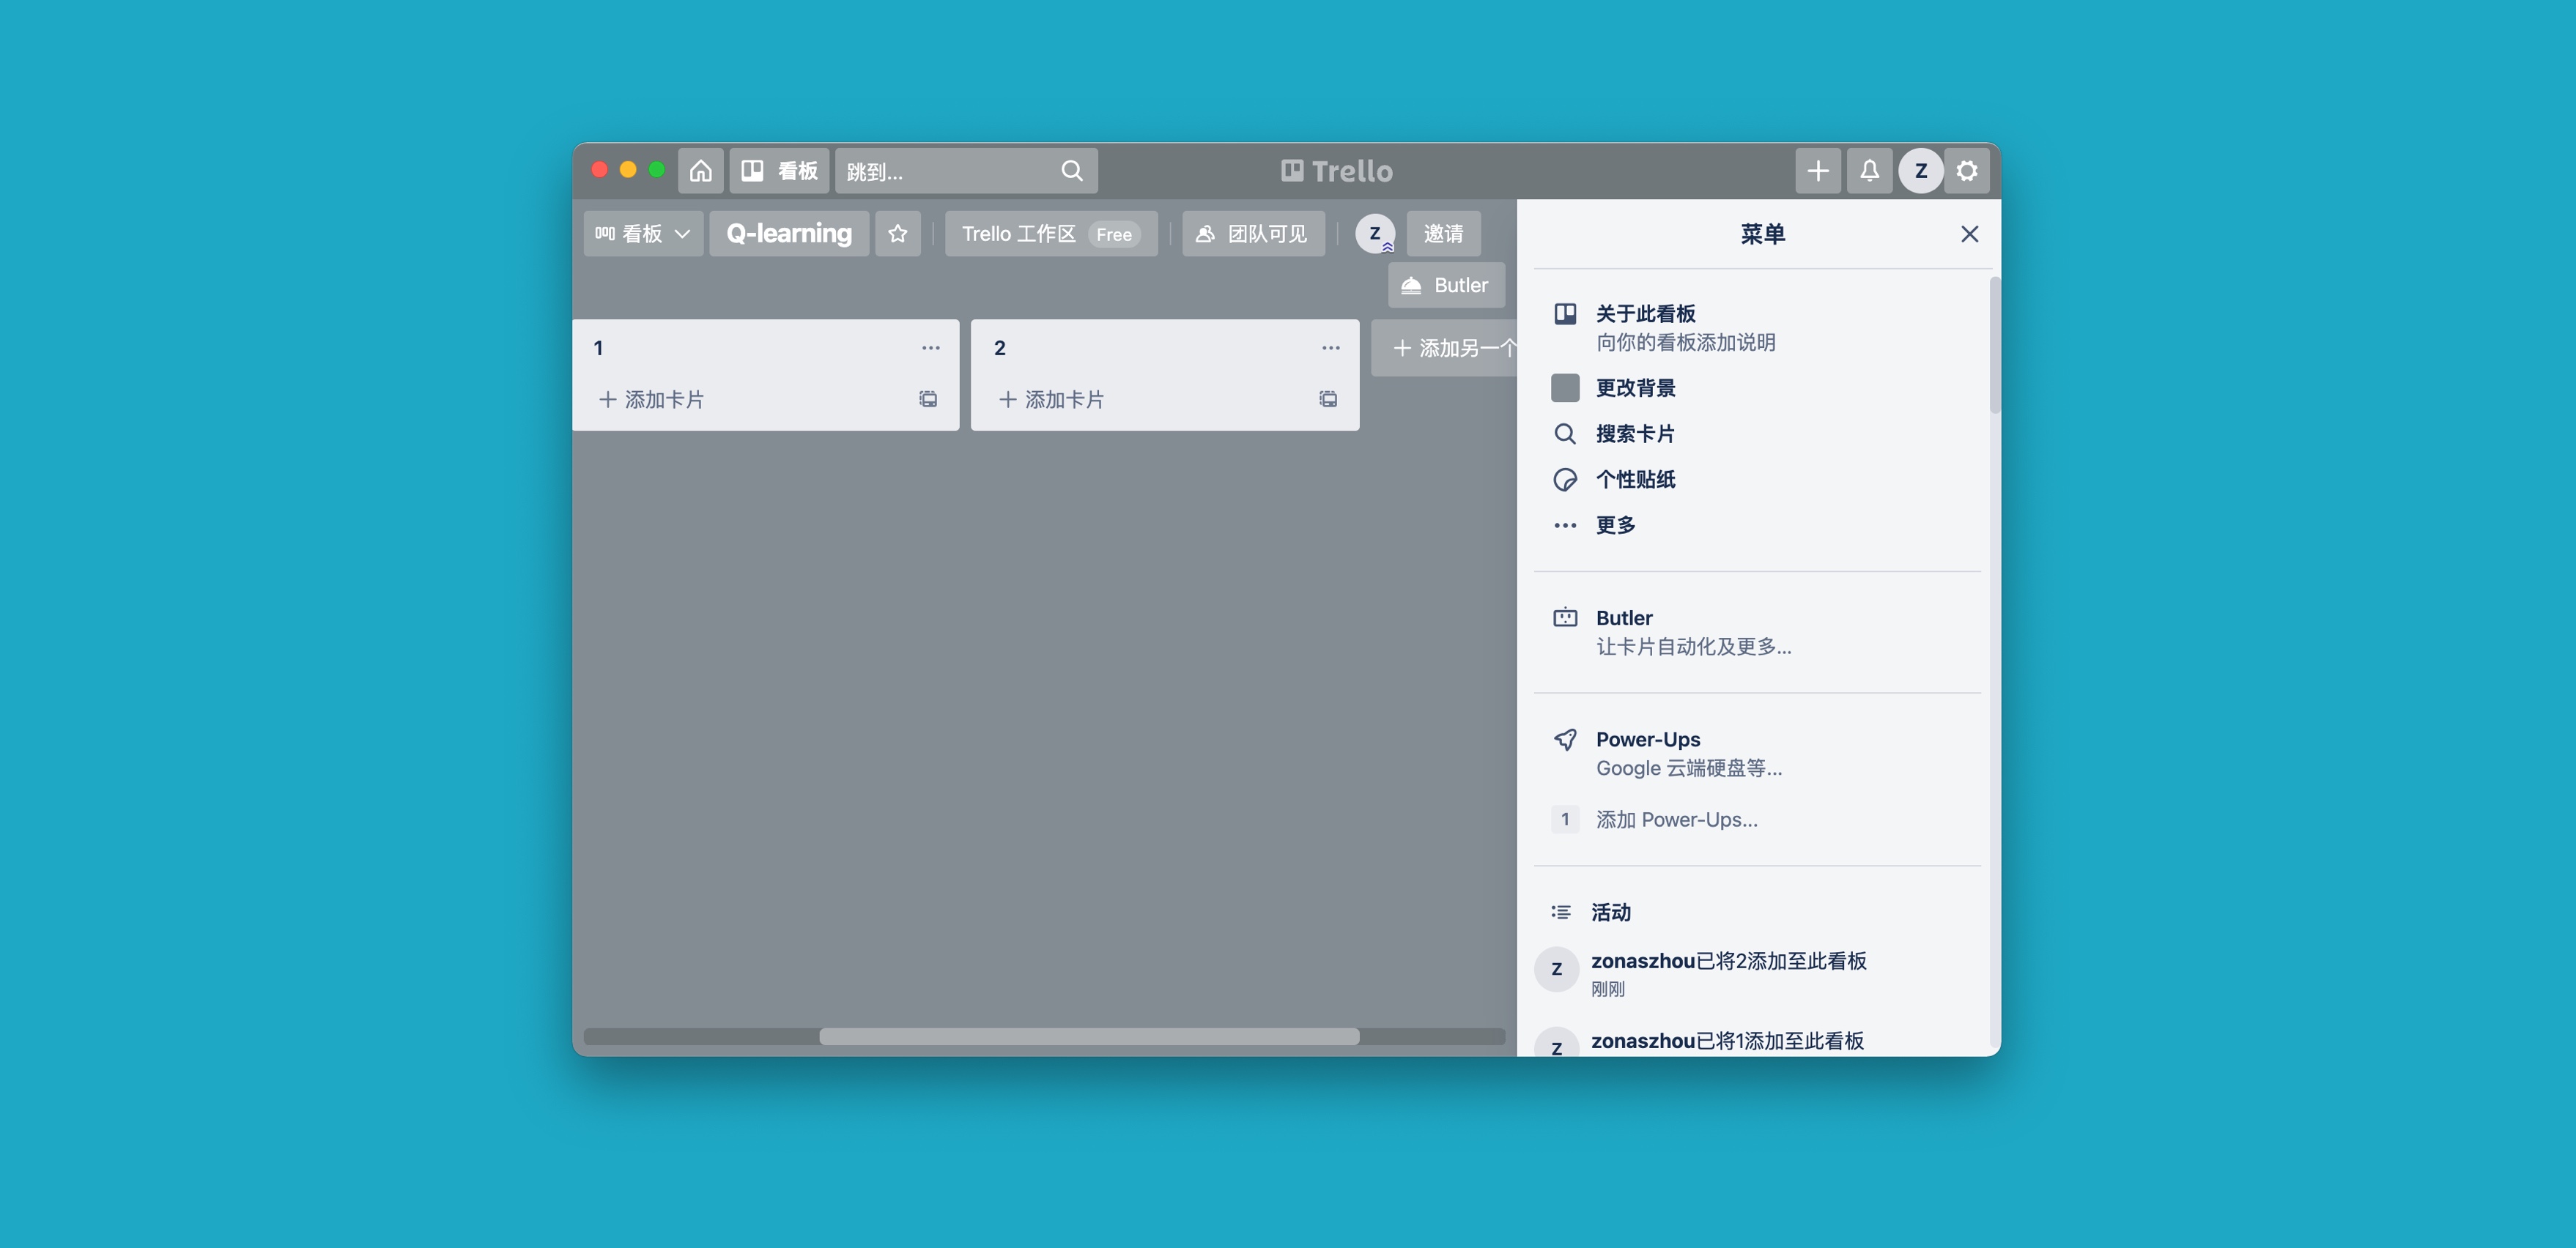Click the about board icon
The image size is (2576, 1248).
click(x=1565, y=314)
